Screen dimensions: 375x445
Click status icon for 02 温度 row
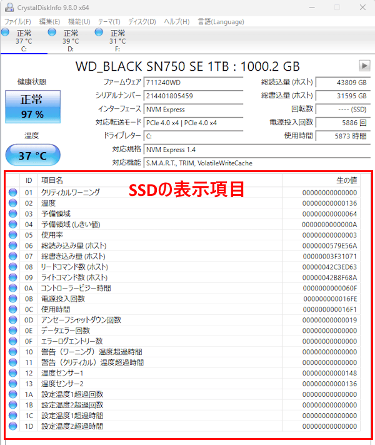[x=12, y=203]
